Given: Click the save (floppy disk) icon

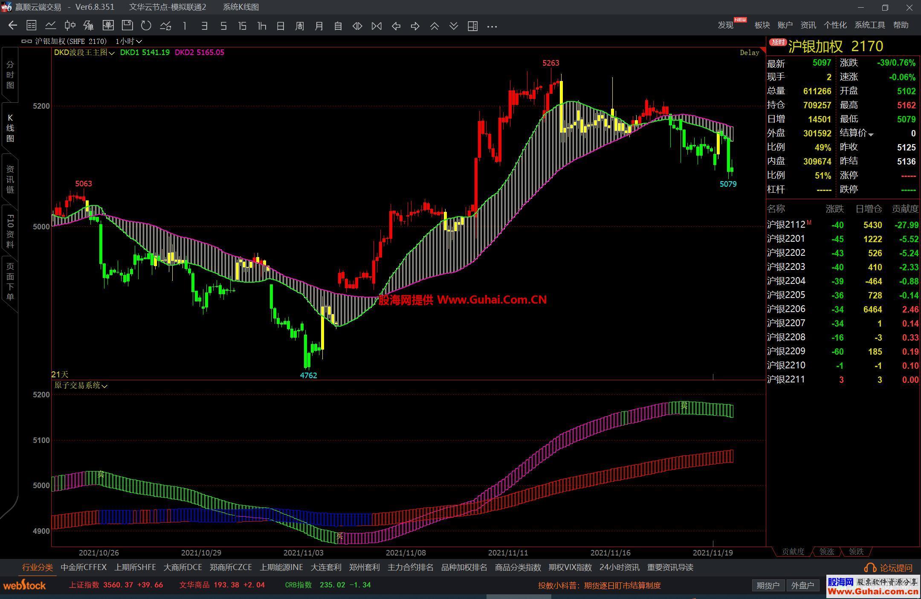Looking at the screenshot, I should tap(127, 26).
